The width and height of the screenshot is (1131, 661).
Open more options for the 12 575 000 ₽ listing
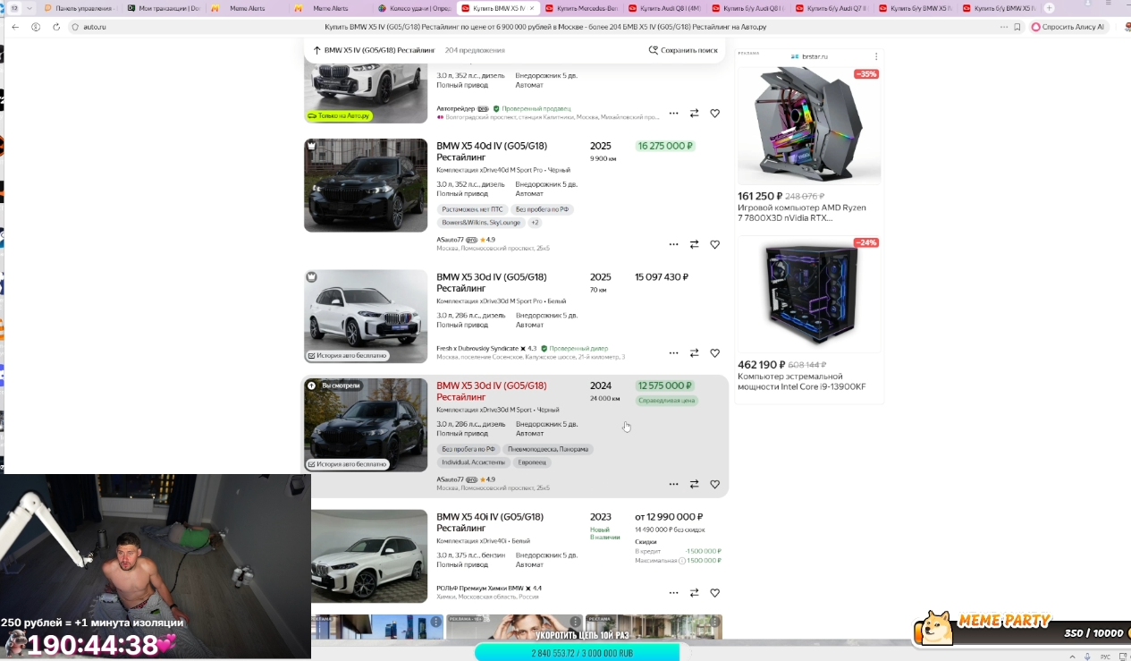coord(673,484)
